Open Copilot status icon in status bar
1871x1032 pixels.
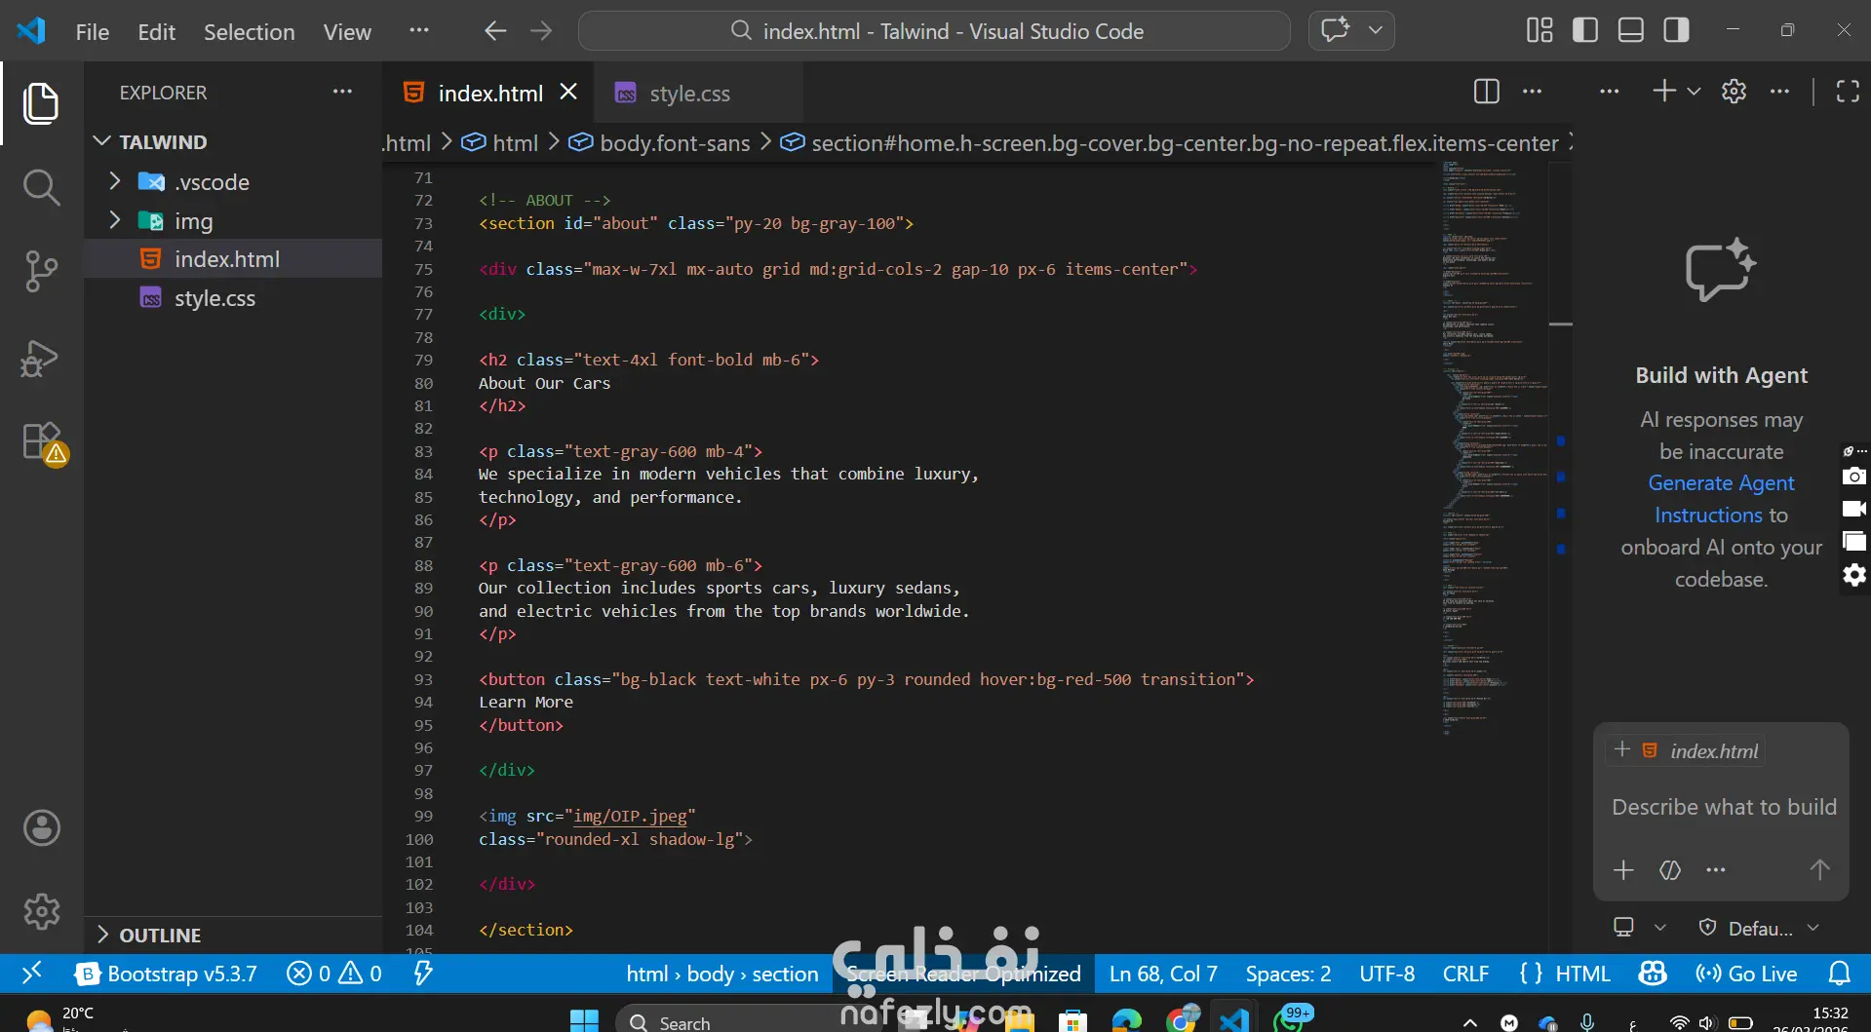pyautogui.click(x=1653, y=974)
